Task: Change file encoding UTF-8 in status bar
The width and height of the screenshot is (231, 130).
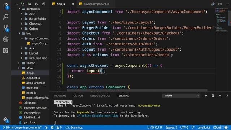Action: click(x=184, y=127)
